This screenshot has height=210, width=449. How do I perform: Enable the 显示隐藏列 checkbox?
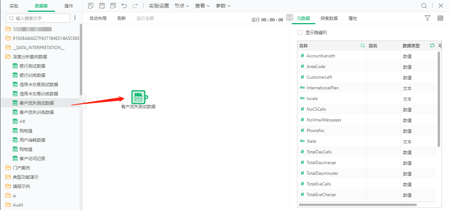(x=300, y=32)
